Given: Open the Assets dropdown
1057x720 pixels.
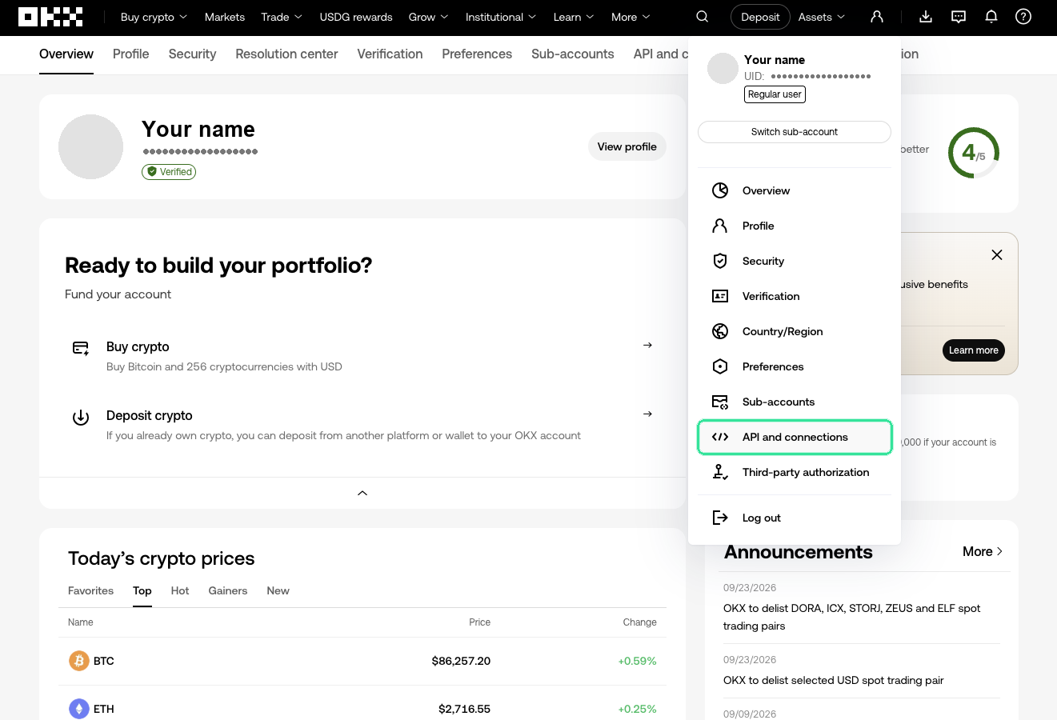Looking at the screenshot, I should click(822, 17).
